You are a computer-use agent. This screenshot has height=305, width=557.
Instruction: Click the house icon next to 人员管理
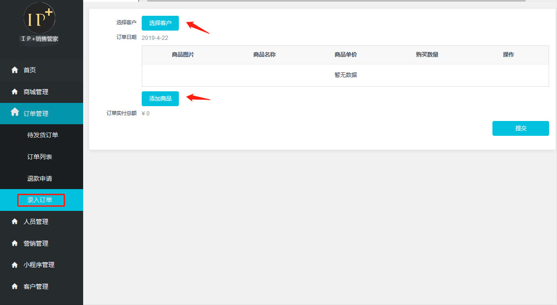click(14, 222)
